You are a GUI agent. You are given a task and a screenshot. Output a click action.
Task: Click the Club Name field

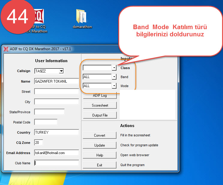pyautogui.click(x=56, y=163)
